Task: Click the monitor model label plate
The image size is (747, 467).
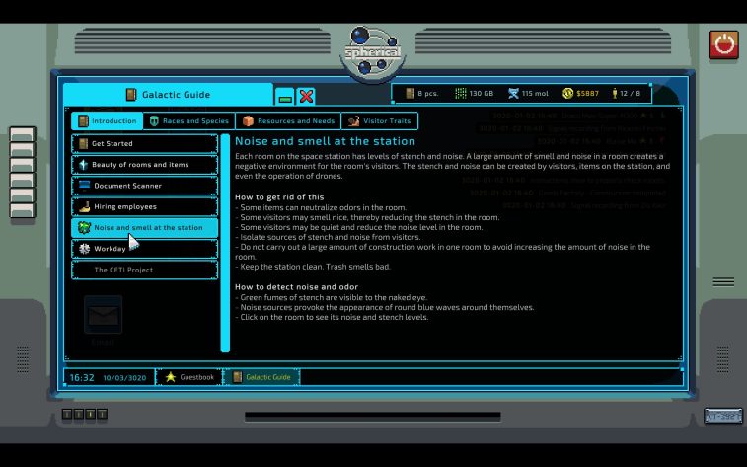Action: (x=723, y=416)
